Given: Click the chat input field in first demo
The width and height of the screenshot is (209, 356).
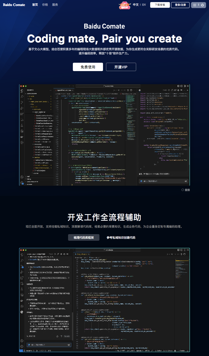Looking at the screenshot, I should 164,181.
